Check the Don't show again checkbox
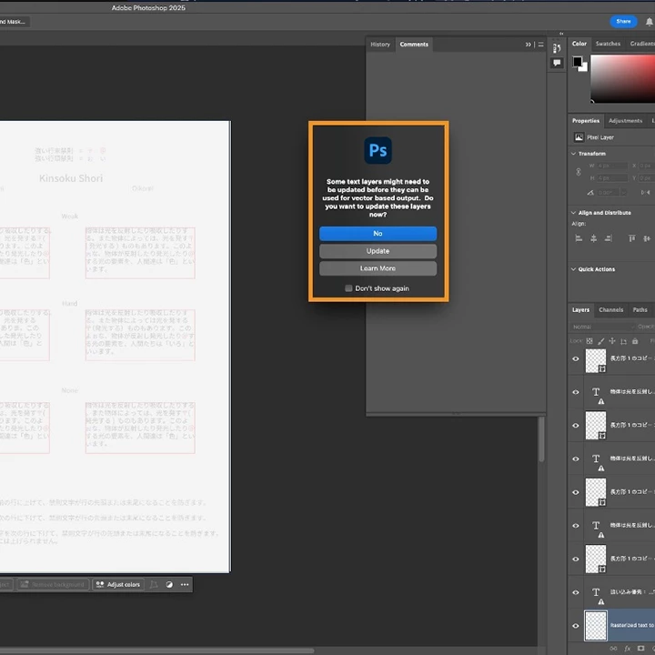Image resolution: width=655 pixels, height=655 pixels. (x=348, y=288)
